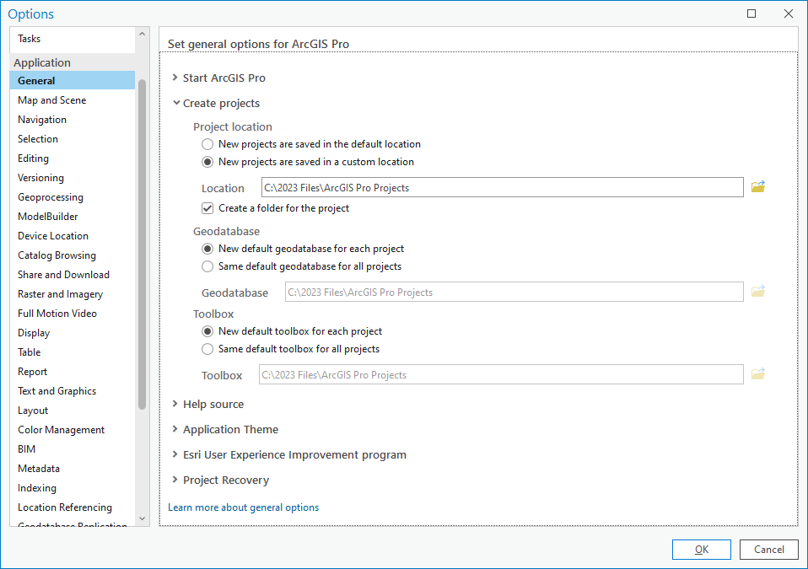Expand the Start ArcGIS Pro section
The height and width of the screenshot is (569, 808).
click(x=175, y=78)
